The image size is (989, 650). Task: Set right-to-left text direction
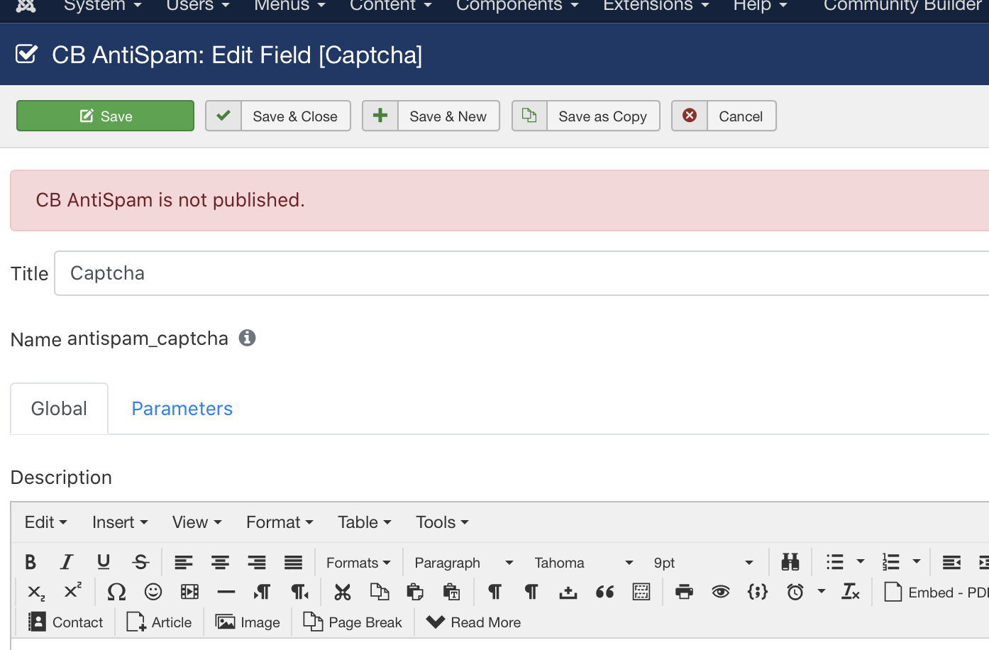coord(299,592)
